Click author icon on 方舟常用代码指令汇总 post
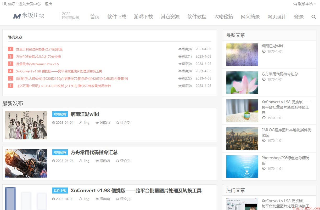Screen dimensions: 320x210 point(81,161)
